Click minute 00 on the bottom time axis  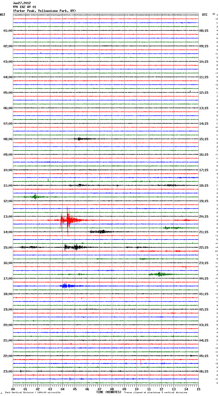click(13, 389)
